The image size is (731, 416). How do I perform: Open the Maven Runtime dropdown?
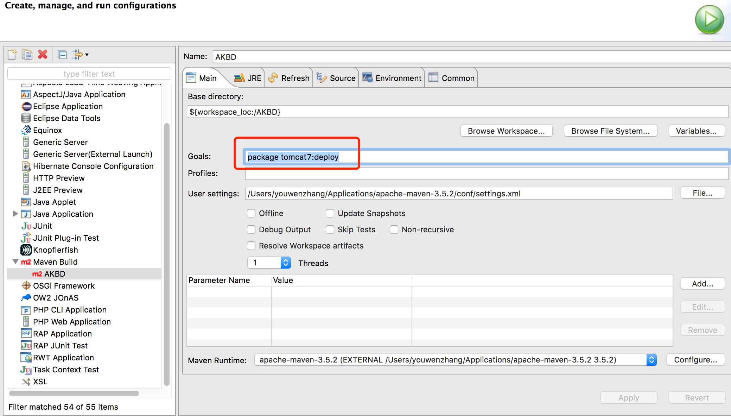point(651,360)
